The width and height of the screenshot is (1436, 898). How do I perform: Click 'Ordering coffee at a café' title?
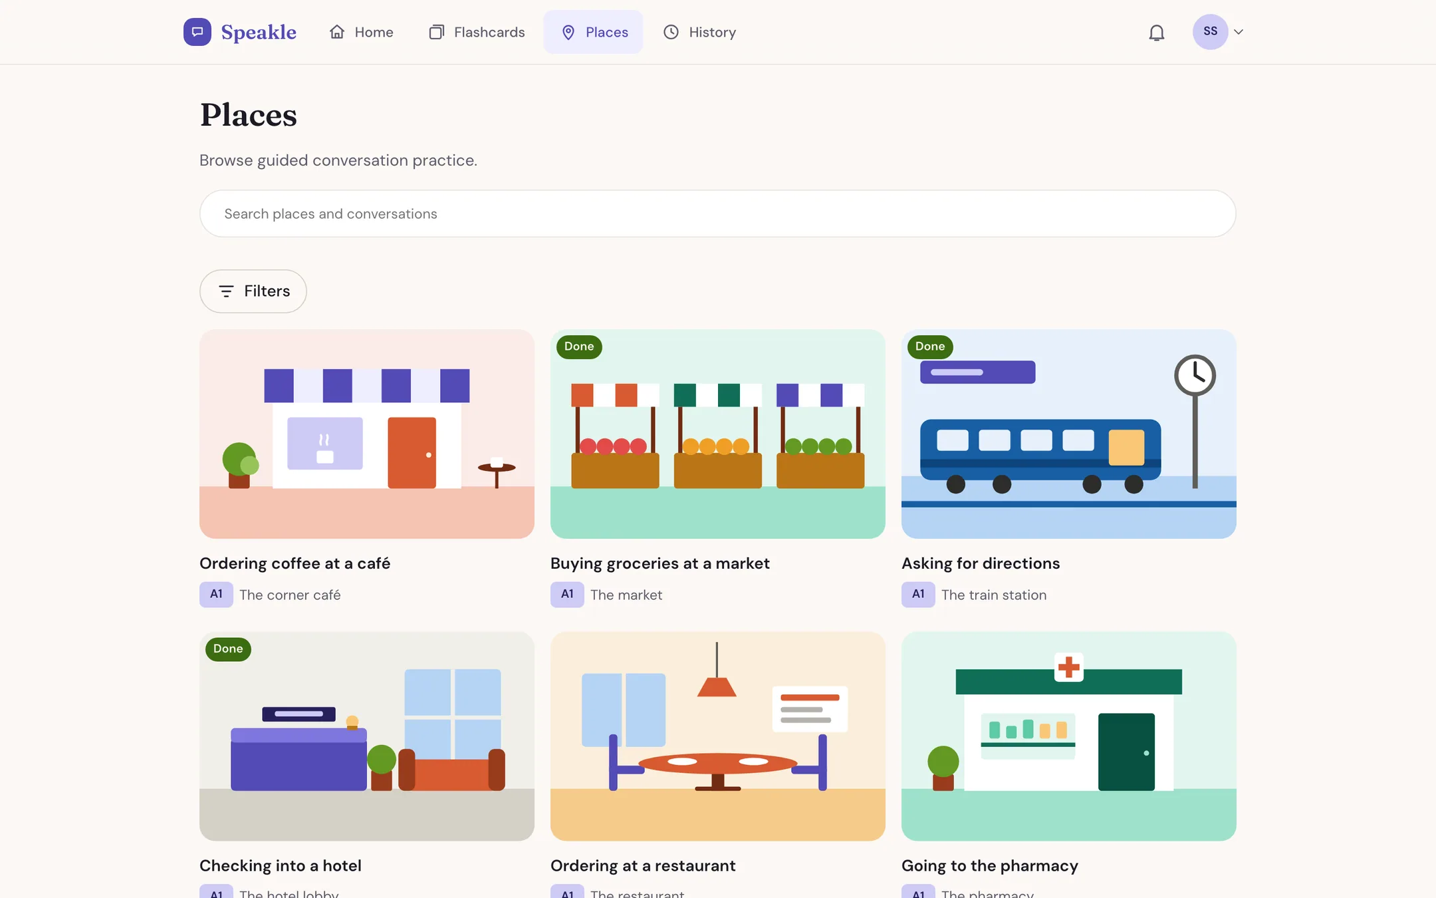tap(295, 563)
